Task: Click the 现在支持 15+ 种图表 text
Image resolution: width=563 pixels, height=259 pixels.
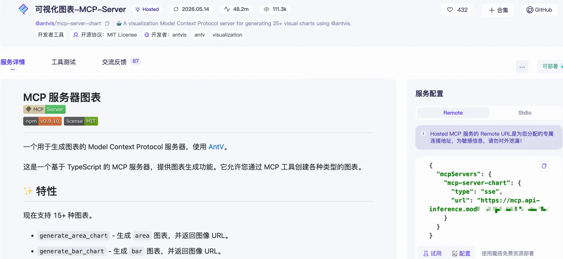Action: tap(58, 215)
